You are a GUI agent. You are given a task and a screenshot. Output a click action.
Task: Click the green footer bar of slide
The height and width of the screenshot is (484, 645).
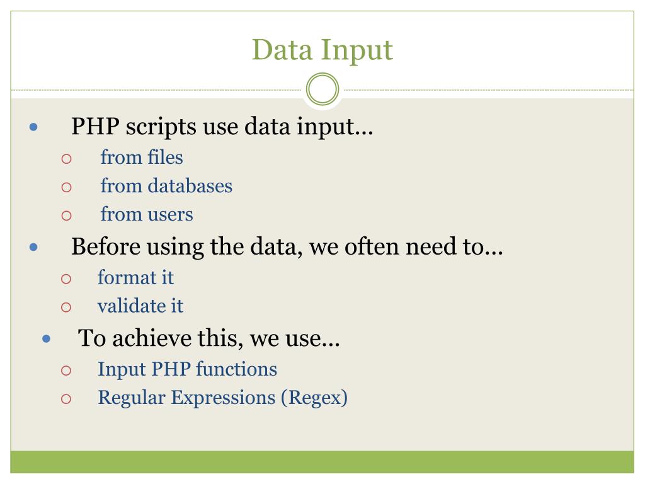pyautogui.click(x=322, y=462)
